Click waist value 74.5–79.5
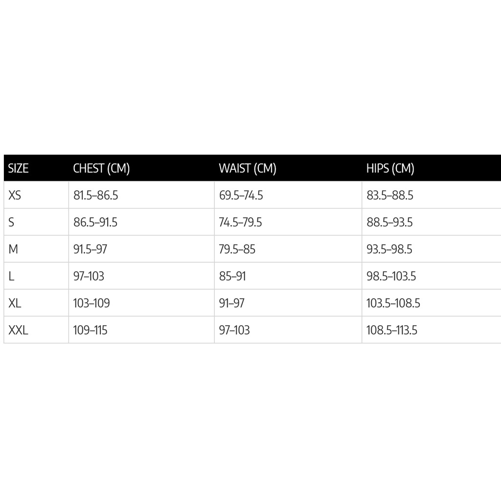501x501 pixels. (241, 222)
